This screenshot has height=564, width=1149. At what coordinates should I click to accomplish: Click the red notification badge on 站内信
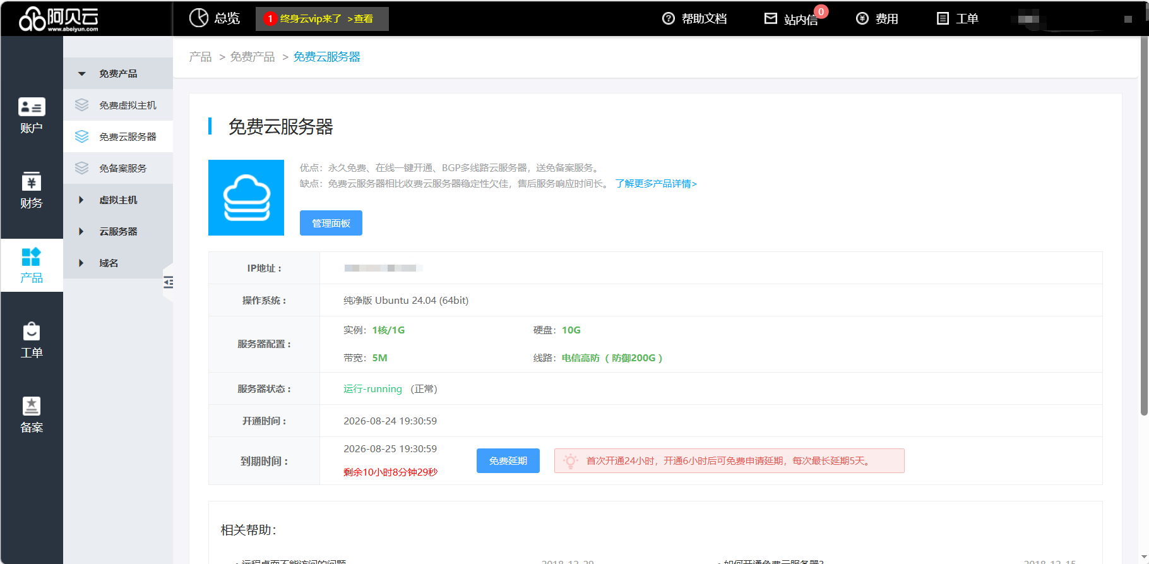[x=821, y=11]
